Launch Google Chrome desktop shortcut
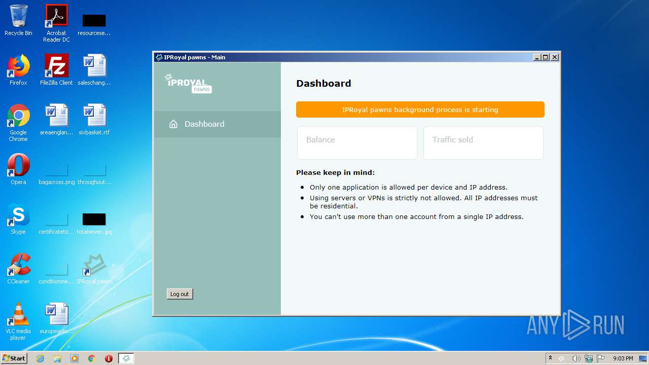The image size is (649, 365). [18, 123]
